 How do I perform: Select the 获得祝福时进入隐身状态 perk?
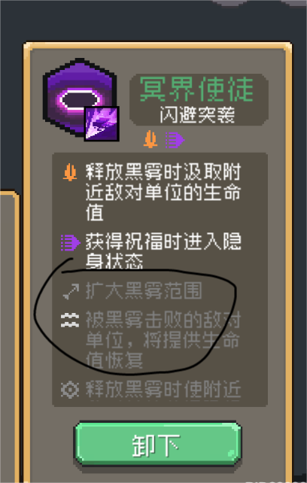pos(163,251)
